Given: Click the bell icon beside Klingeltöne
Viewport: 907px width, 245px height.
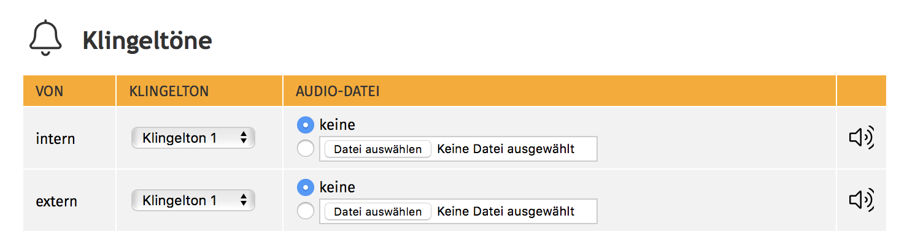Looking at the screenshot, I should (x=45, y=38).
